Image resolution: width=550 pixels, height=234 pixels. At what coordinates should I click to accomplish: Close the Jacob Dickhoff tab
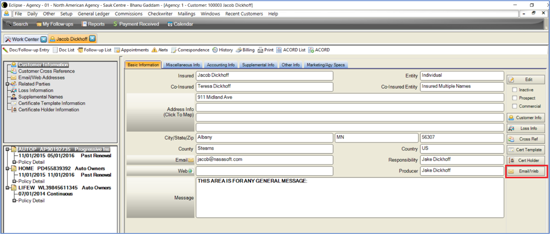tap(92, 39)
